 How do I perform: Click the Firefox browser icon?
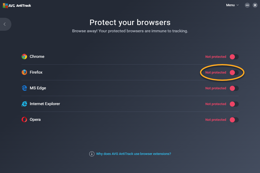(24, 72)
